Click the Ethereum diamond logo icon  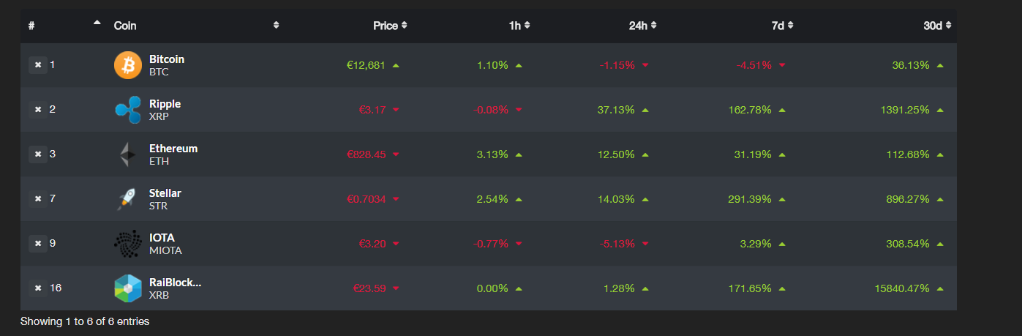point(128,154)
